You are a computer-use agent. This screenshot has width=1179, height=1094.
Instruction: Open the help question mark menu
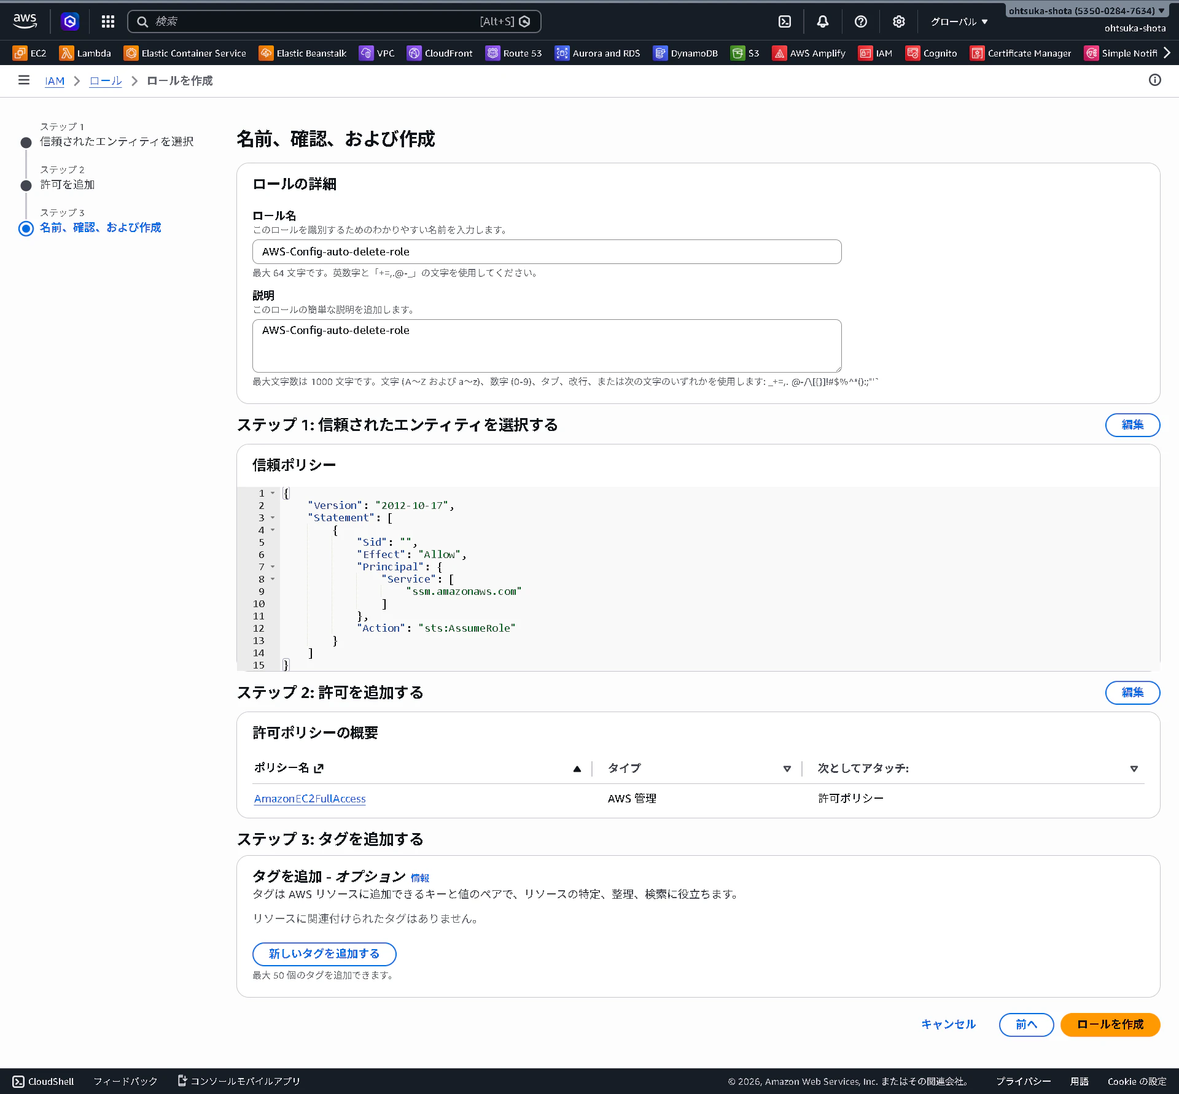pos(861,21)
